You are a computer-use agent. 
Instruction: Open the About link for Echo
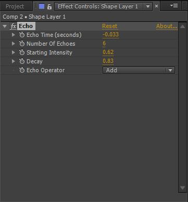click(167, 26)
